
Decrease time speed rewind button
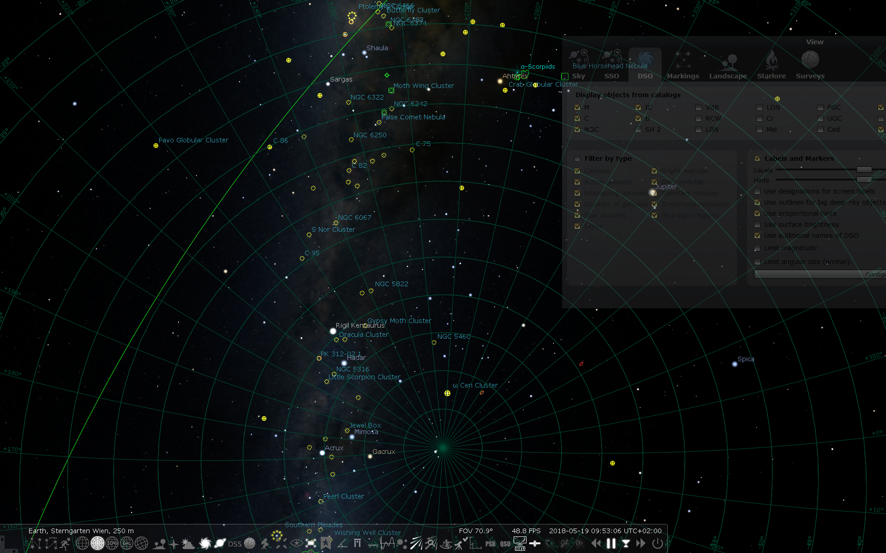(x=596, y=544)
